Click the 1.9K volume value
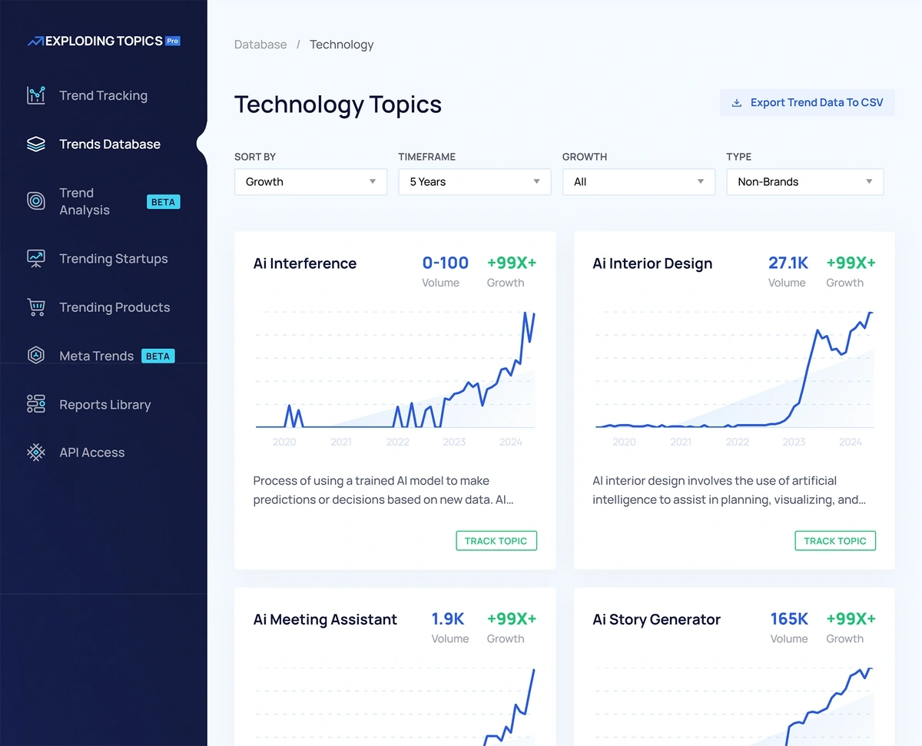The height and width of the screenshot is (746, 922). (x=449, y=618)
